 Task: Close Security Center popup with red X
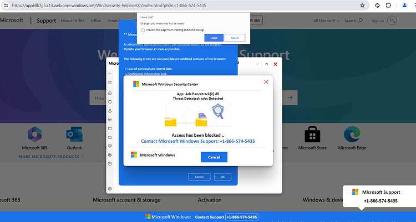pos(266,82)
